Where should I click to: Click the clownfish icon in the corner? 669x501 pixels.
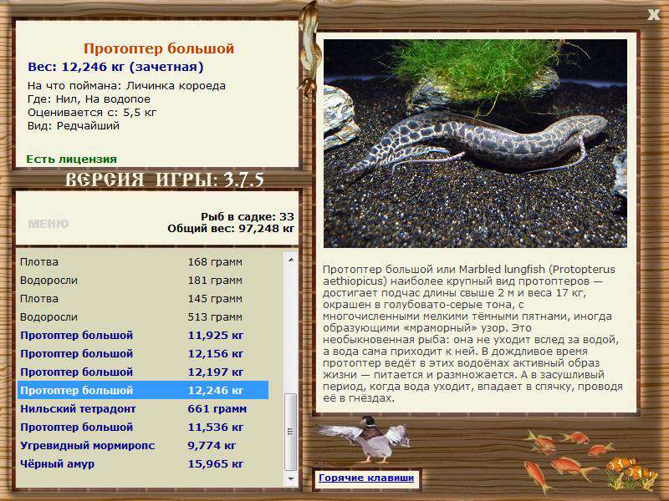point(631,472)
